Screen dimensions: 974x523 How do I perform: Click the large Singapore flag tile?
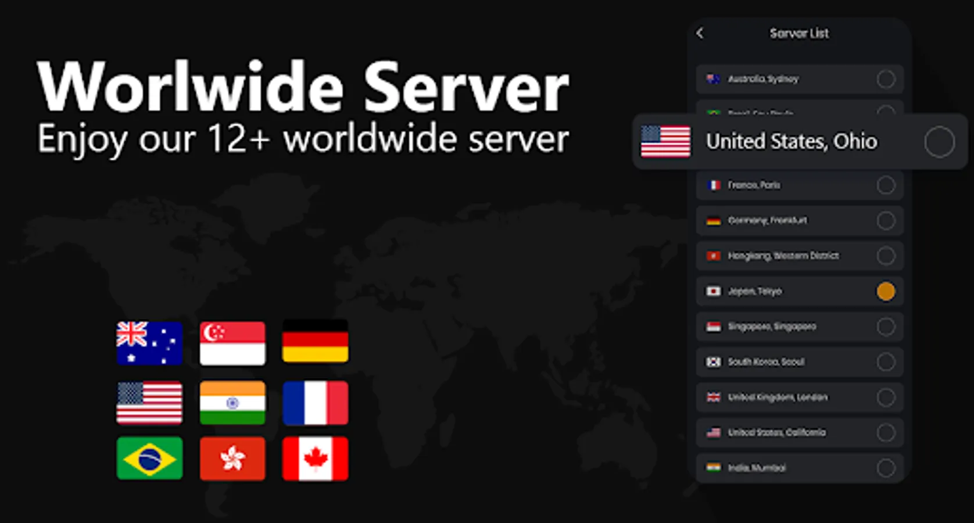pos(232,343)
